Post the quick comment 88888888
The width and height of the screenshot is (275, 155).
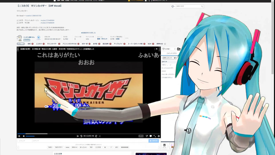[x=125, y=147]
